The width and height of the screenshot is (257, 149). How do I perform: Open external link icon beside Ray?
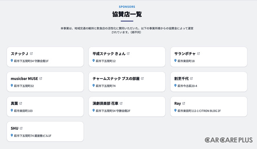[184, 103]
